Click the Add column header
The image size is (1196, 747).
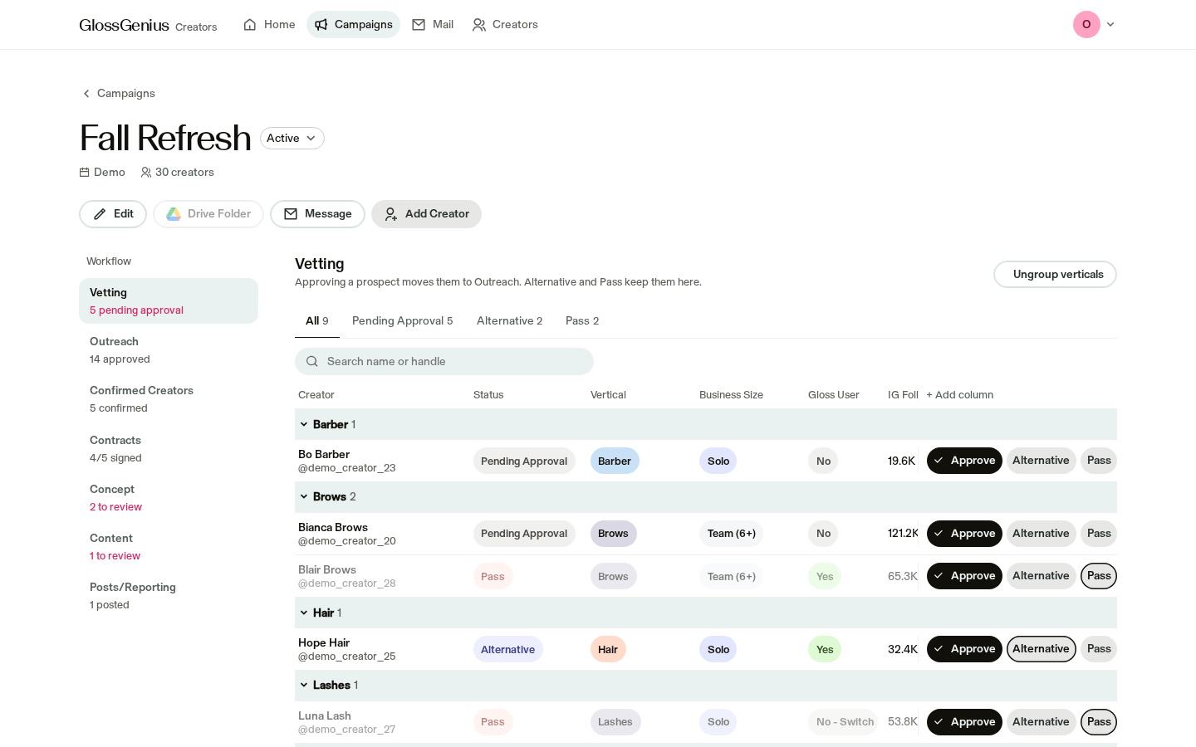[960, 395]
